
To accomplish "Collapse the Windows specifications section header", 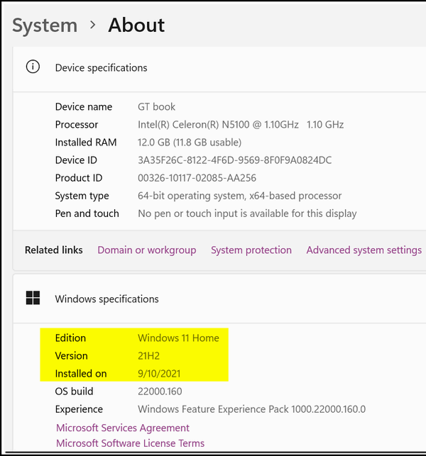I will point(219,299).
